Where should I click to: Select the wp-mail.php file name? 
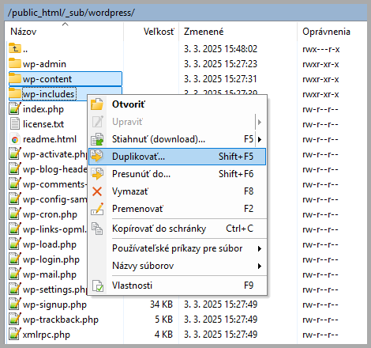(50, 274)
